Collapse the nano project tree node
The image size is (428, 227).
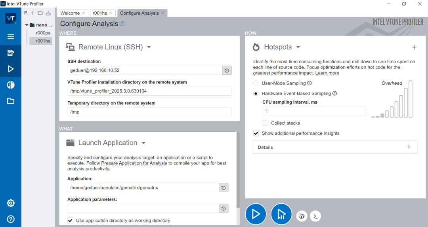click(27, 25)
